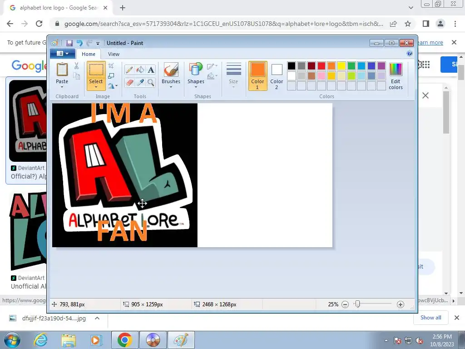Pick the green color swatch
465x349 pixels.
pos(351,65)
